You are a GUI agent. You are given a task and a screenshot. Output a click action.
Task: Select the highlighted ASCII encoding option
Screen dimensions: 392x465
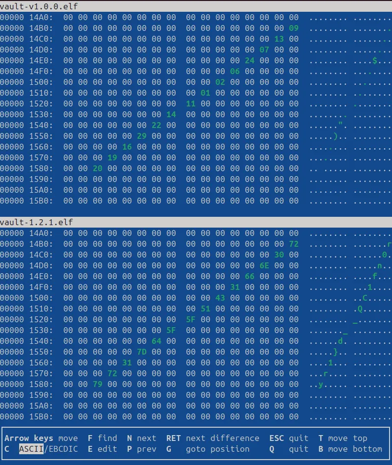[31, 449]
